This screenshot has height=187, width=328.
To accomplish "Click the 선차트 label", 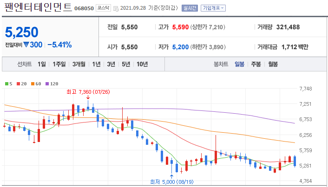I will 24,64.
